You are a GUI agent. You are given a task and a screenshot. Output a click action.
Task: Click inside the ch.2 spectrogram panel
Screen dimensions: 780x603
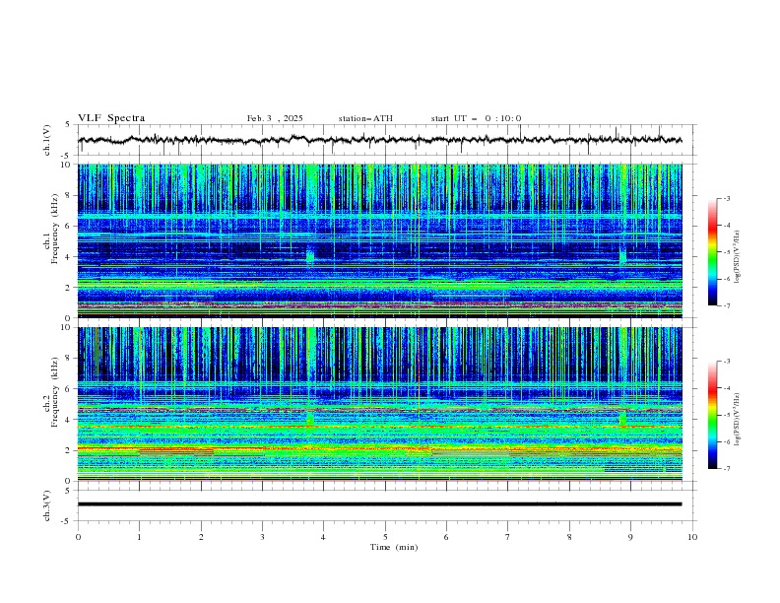pyautogui.click(x=379, y=404)
